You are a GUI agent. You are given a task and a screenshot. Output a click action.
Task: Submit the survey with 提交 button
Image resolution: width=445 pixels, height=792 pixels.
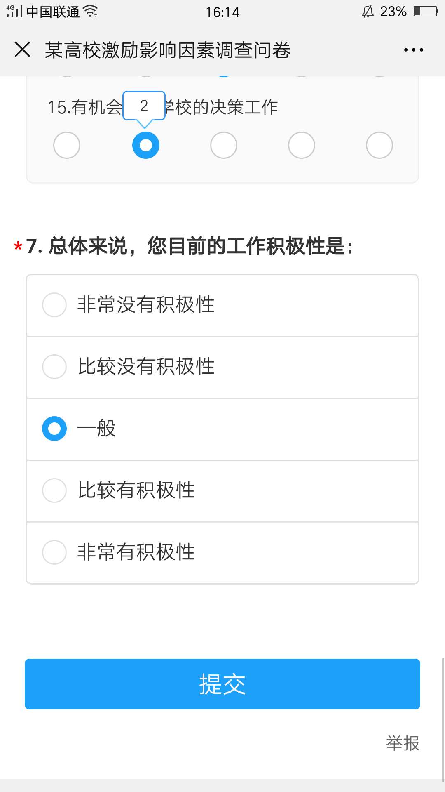[x=222, y=684]
